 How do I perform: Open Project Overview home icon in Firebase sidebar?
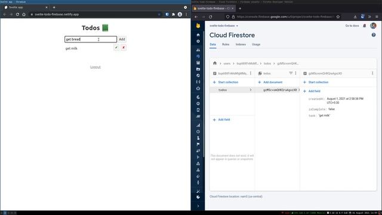coord(198,35)
